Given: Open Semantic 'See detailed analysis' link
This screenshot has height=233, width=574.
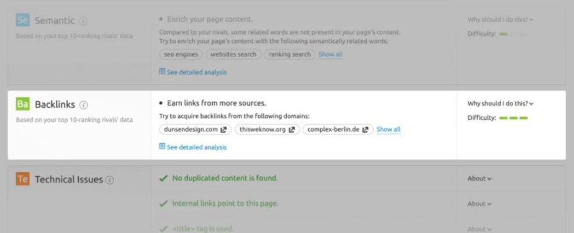Looking at the screenshot, I should [x=193, y=72].
